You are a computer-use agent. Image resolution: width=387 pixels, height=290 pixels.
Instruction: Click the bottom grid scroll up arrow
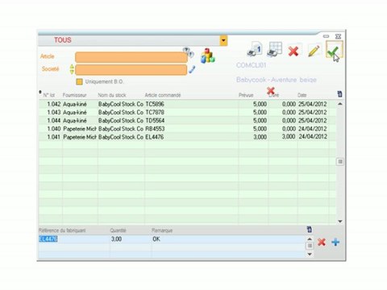(x=310, y=238)
